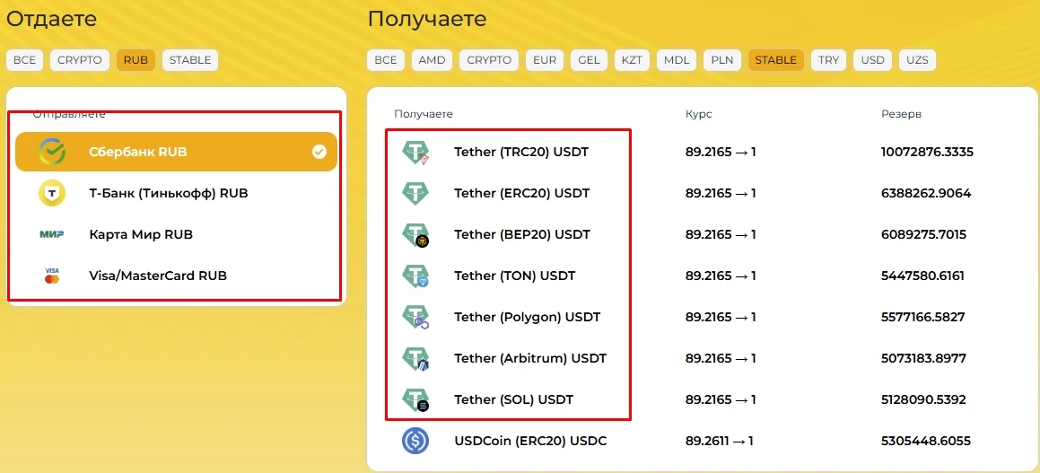Screen dimensions: 1040x473
Task: Click the Резерв column header
Action: [x=901, y=114]
